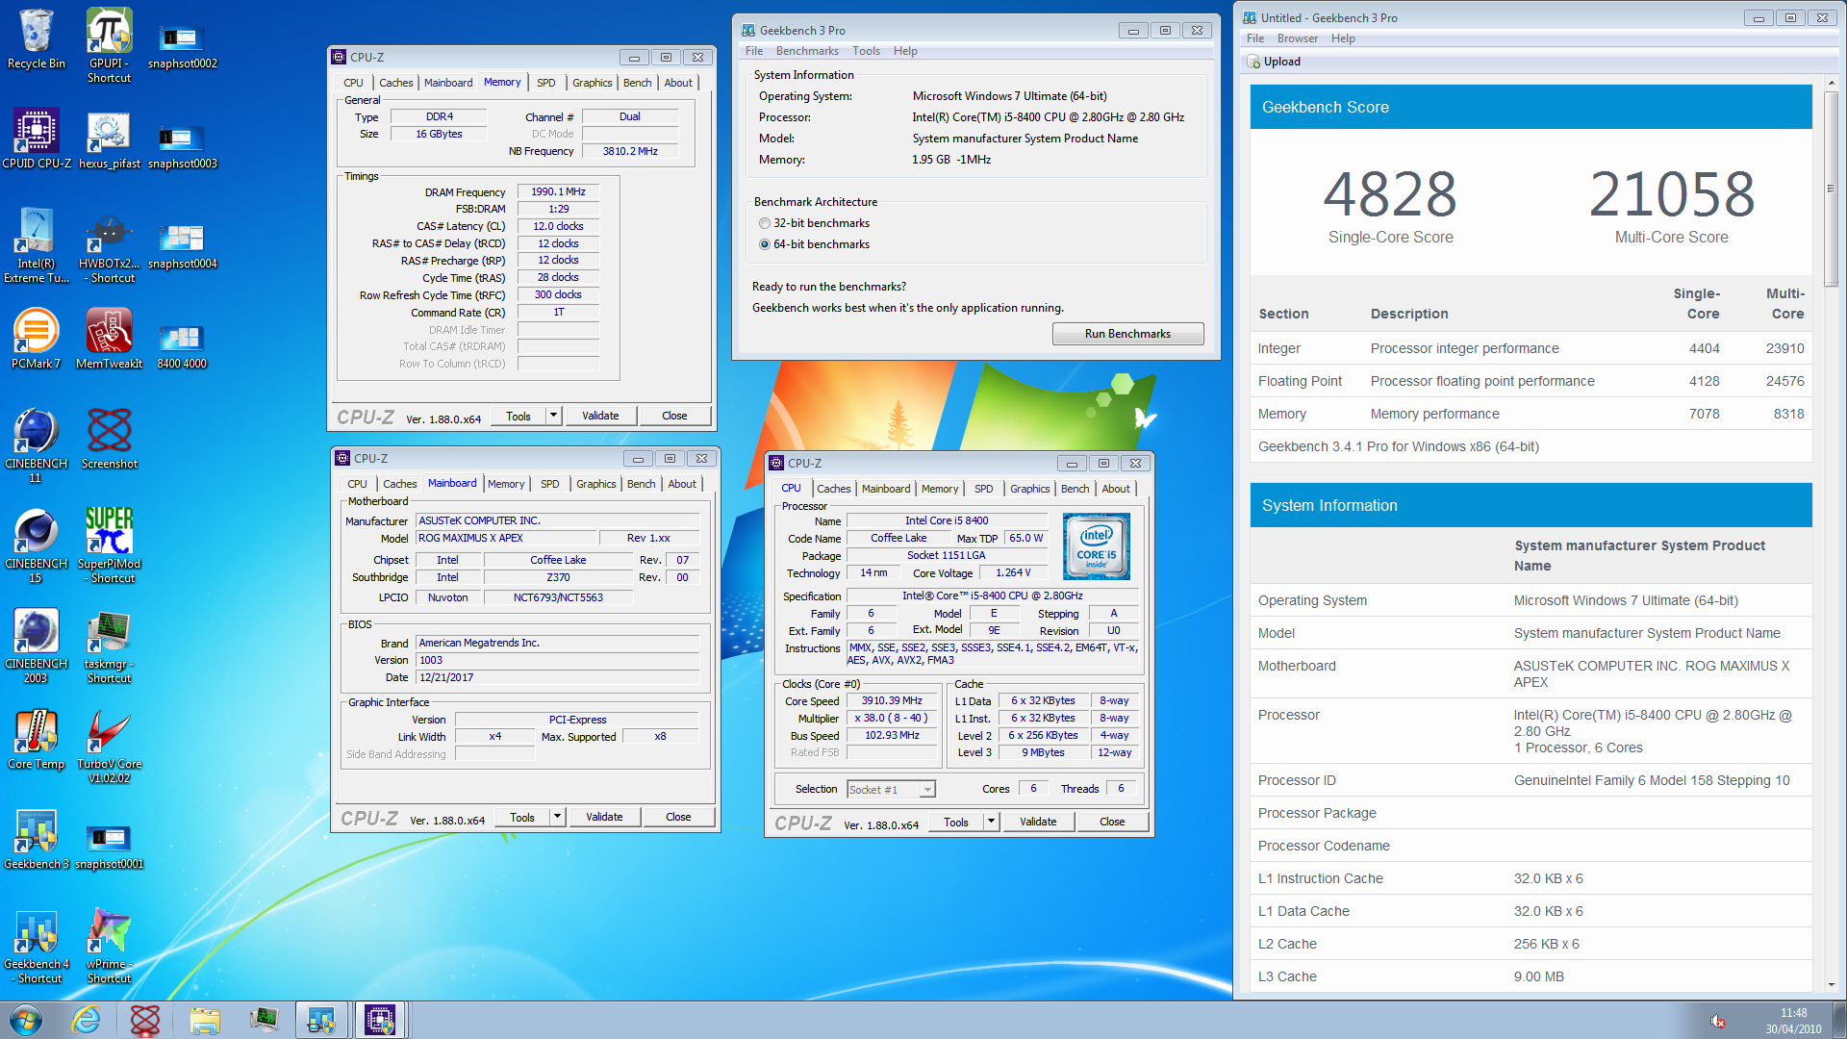This screenshot has height=1039, width=1847.
Task: Open Tools dropdown arrow in CPU tab CPU-Z window
Action: pos(991,822)
